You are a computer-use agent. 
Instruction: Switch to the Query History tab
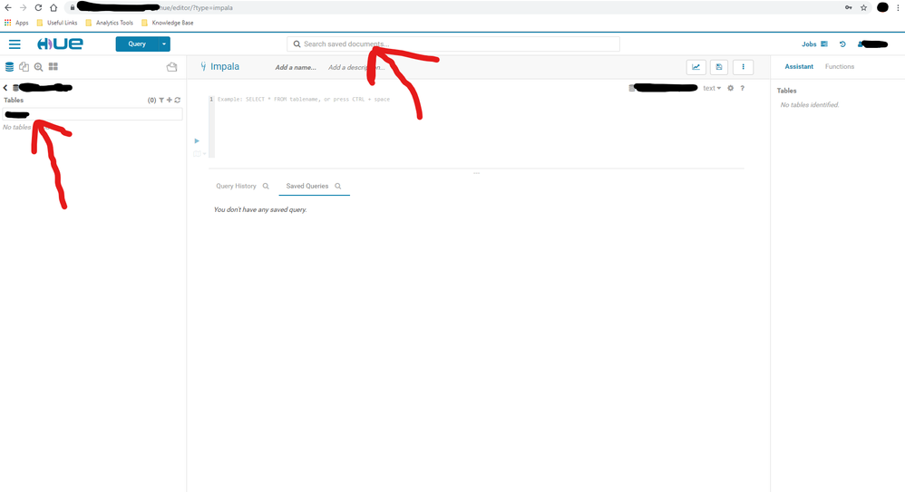click(236, 186)
